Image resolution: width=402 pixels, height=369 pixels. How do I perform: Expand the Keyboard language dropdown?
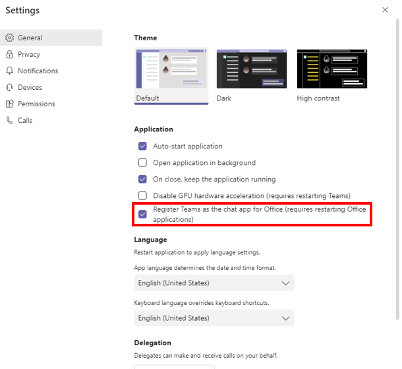(214, 318)
